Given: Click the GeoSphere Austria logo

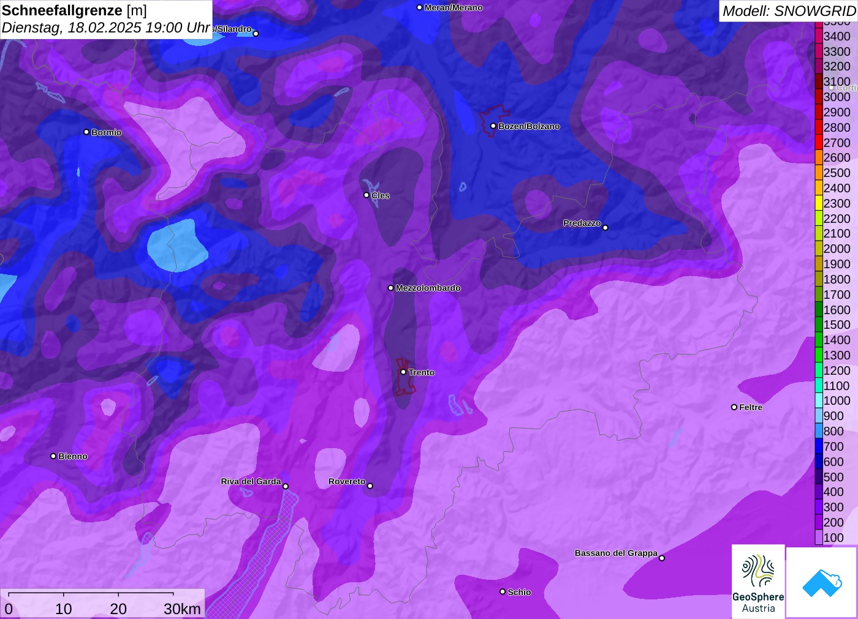Looking at the screenshot, I should point(758,581).
